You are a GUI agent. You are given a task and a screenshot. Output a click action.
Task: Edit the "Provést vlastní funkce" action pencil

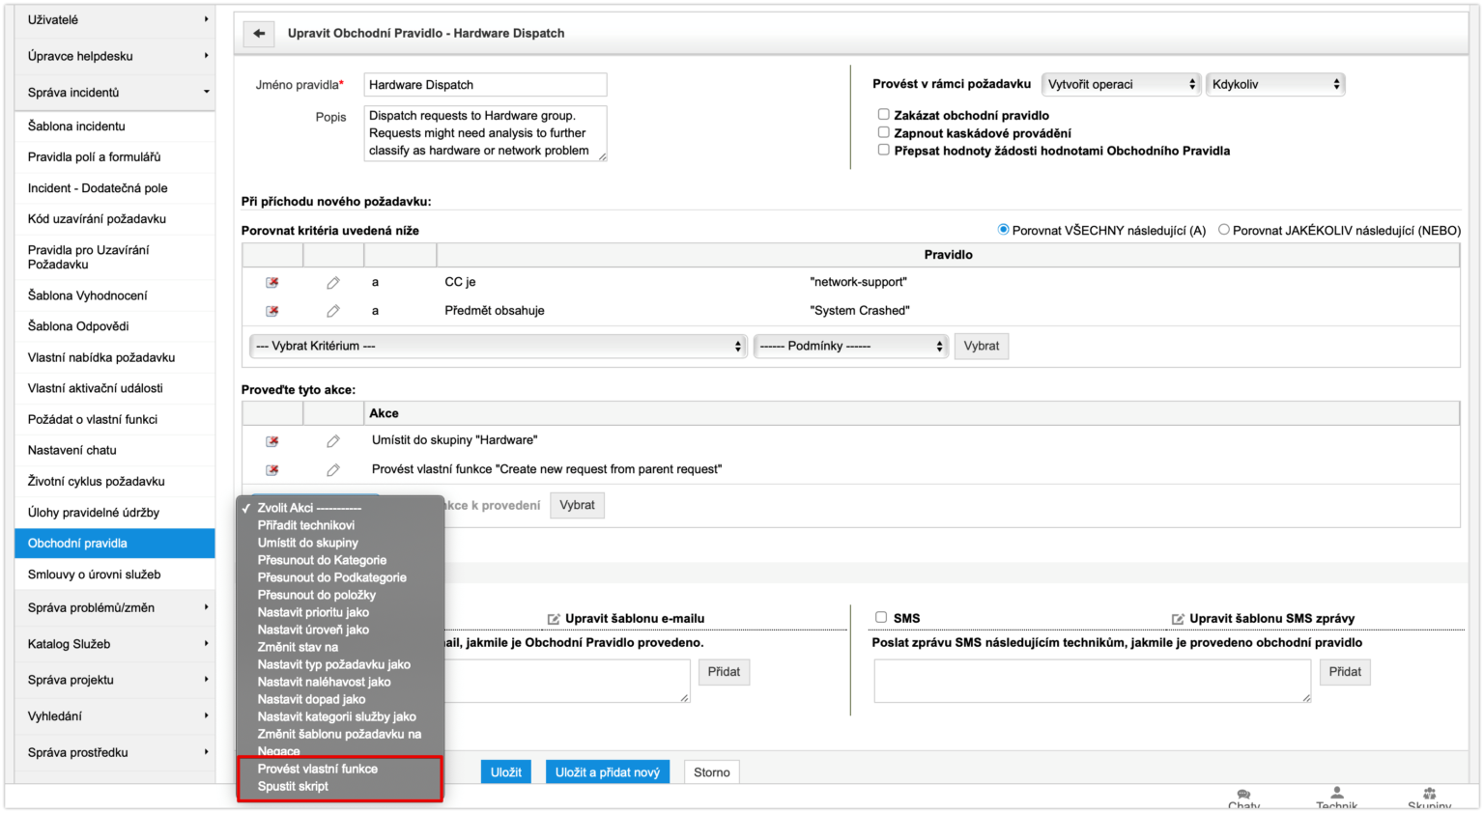tap(333, 470)
